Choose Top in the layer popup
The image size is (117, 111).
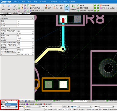click(x=11, y=102)
